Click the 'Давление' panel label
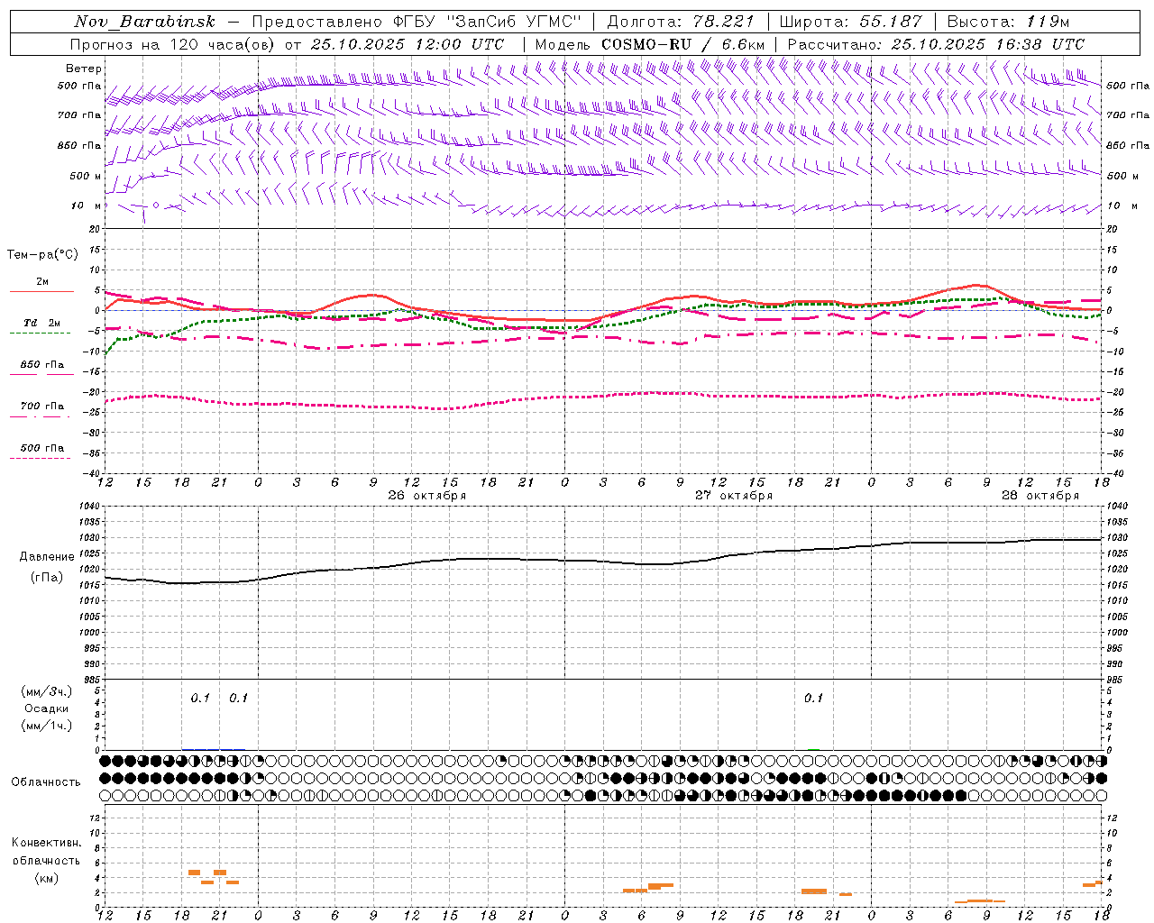 click(x=47, y=557)
